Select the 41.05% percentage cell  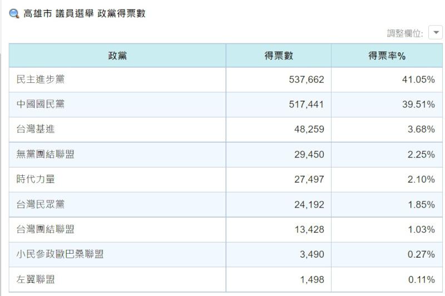click(418, 80)
